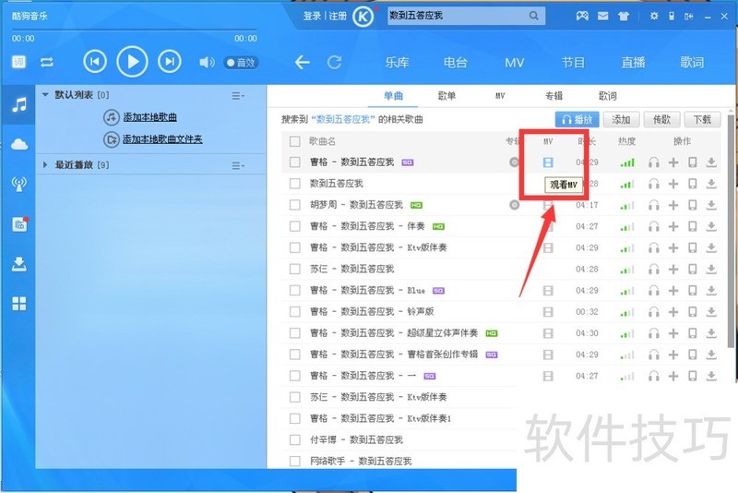Click the playback progress bar
The width and height of the screenshot is (738, 493).
tap(134, 30)
